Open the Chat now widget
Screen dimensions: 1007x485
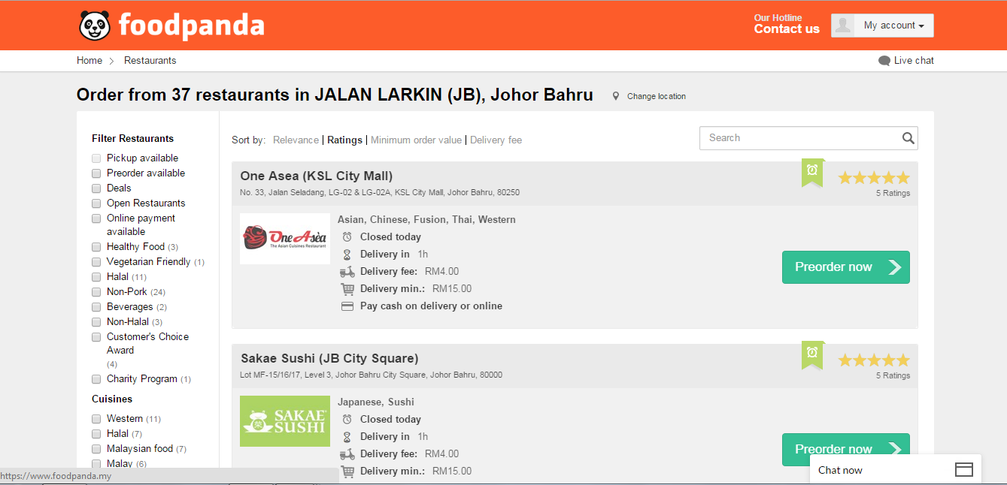(x=895, y=470)
